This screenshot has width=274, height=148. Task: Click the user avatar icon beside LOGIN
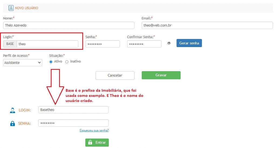click(12, 110)
